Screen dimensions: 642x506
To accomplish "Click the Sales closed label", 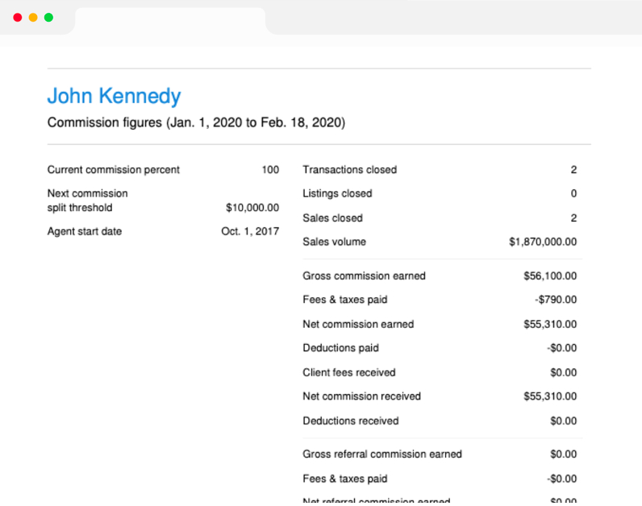I will (332, 218).
